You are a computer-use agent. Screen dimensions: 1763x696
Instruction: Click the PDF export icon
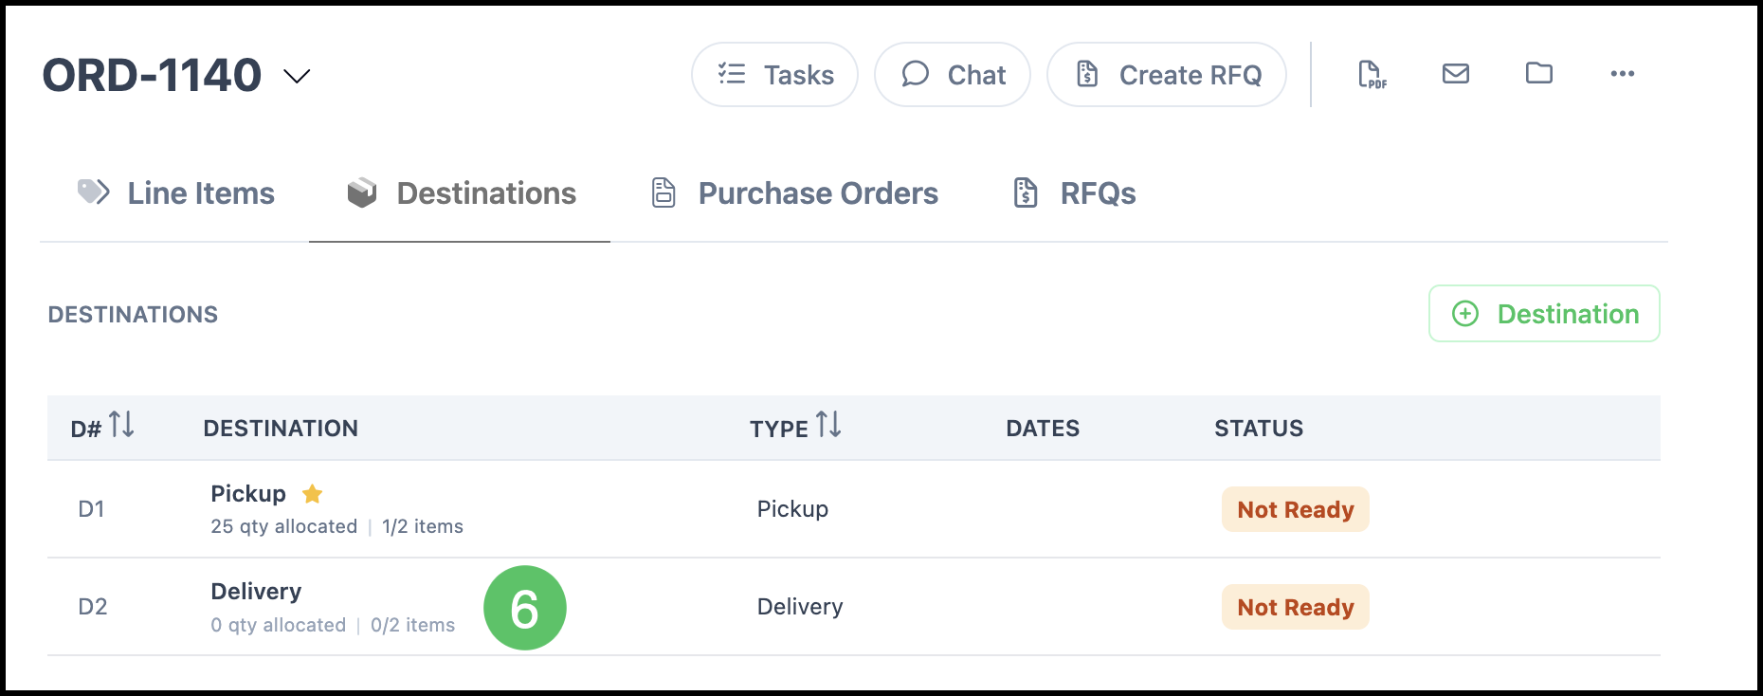tap(1372, 74)
